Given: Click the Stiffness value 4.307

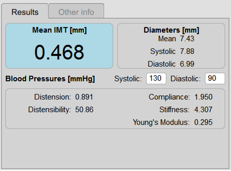Looking at the screenshot, I should click(x=203, y=110).
